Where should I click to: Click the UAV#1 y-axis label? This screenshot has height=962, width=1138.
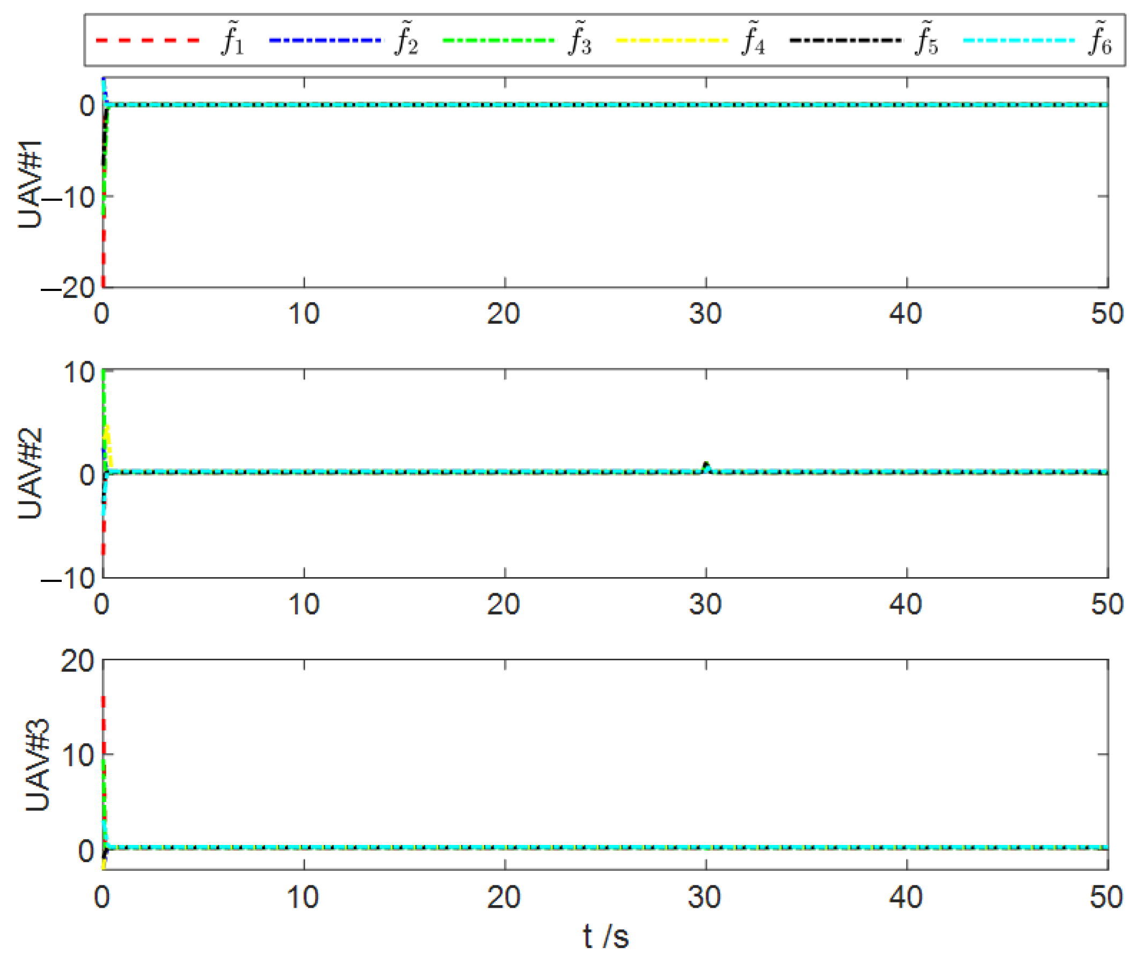(x=30, y=184)
